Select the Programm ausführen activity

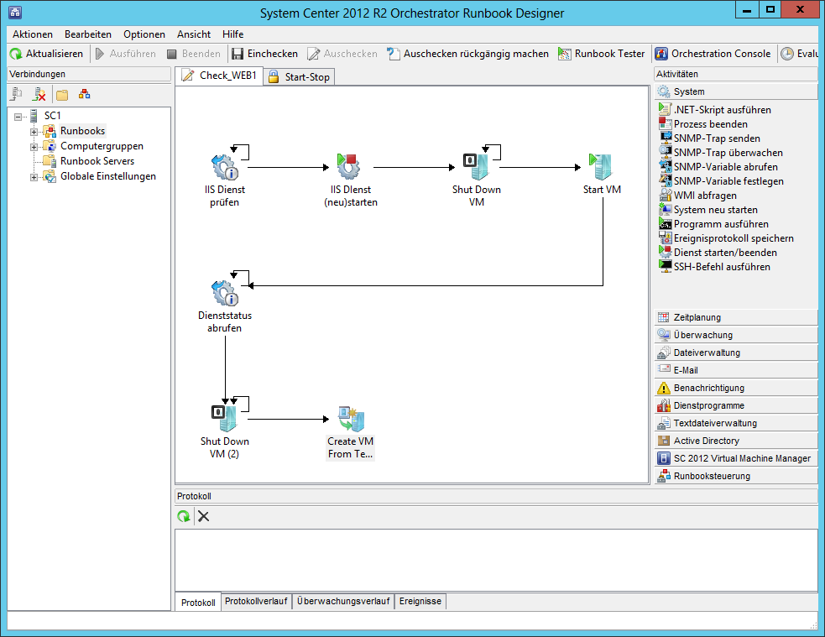(x=713, y=223)
